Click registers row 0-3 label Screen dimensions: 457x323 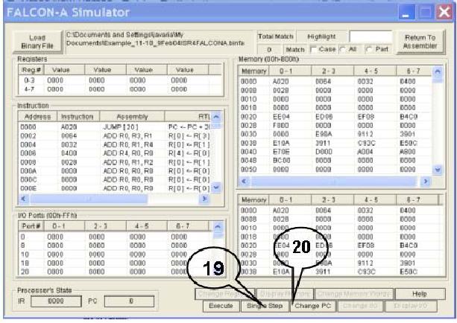pos(29,80)
